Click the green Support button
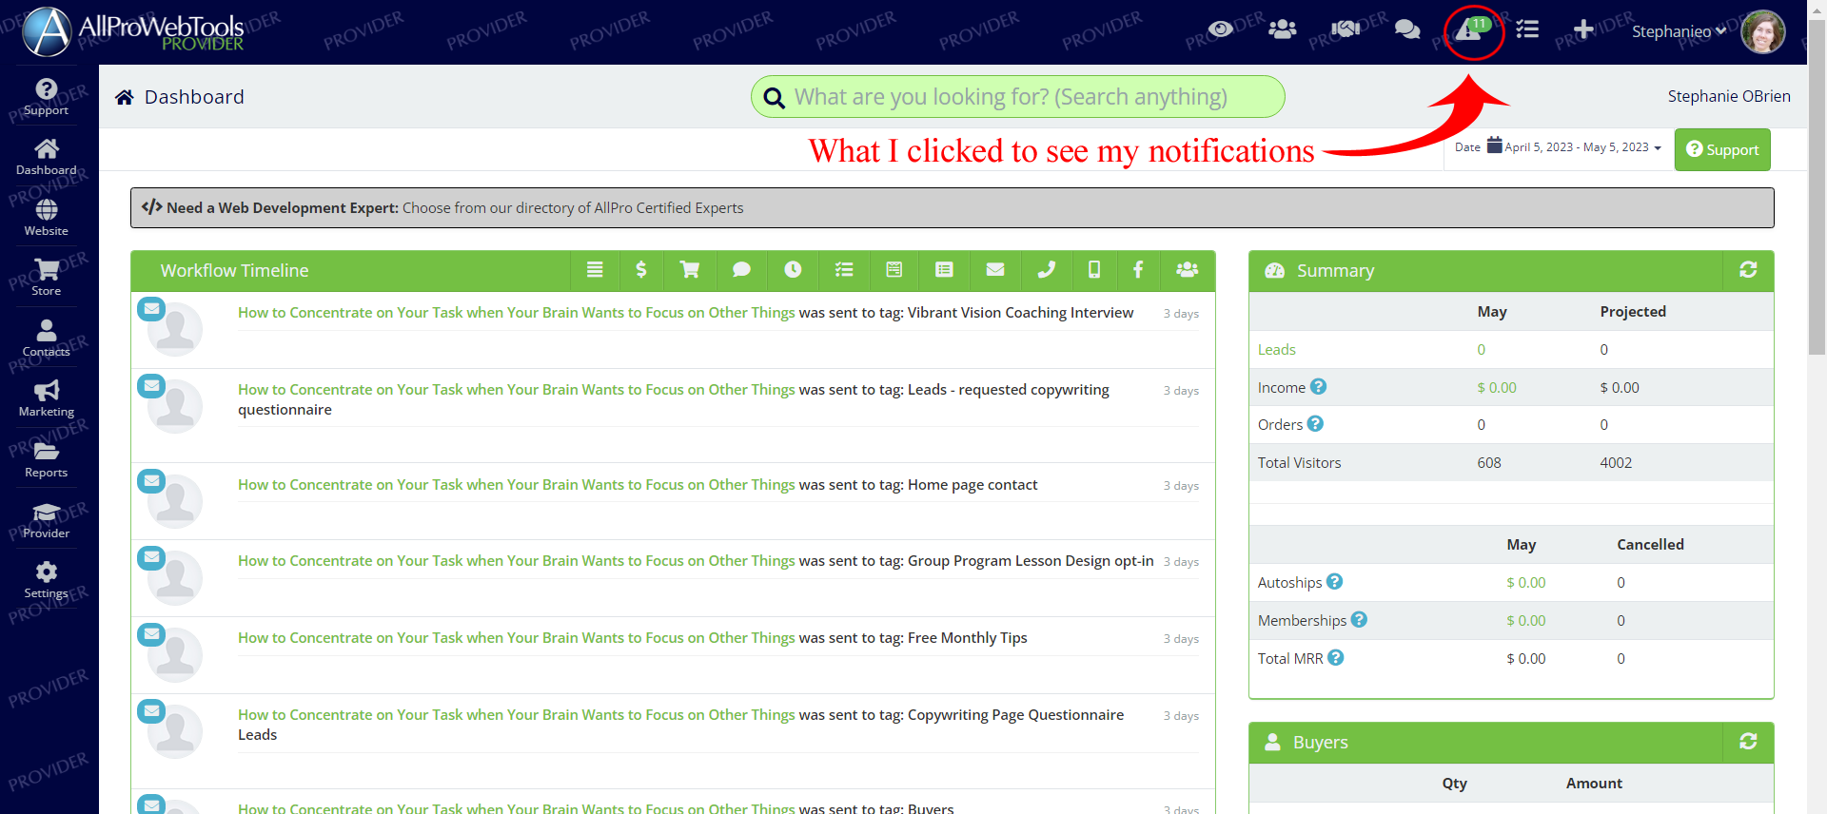Image resolution: width=1827 pixels, height=814 pixels. (1722, 149)
